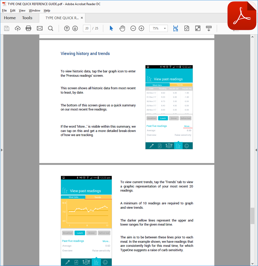The width and height of the screenshot is (258, 266).
Task: Click the 'Viewing history and trends' heading
Action: pos(85,54)
